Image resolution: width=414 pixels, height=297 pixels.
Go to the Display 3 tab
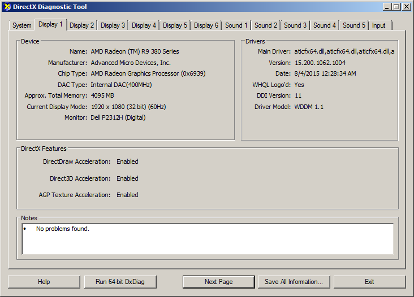pos(113,25)
